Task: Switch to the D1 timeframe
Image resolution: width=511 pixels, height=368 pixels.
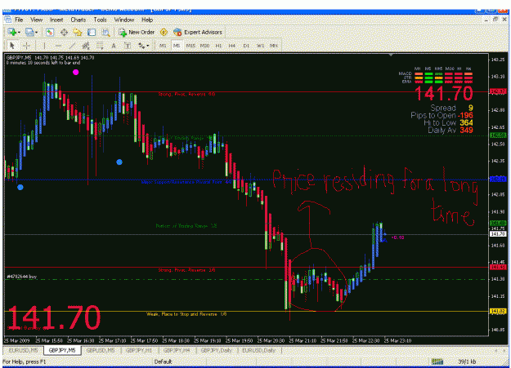Action: coord(246,46)
